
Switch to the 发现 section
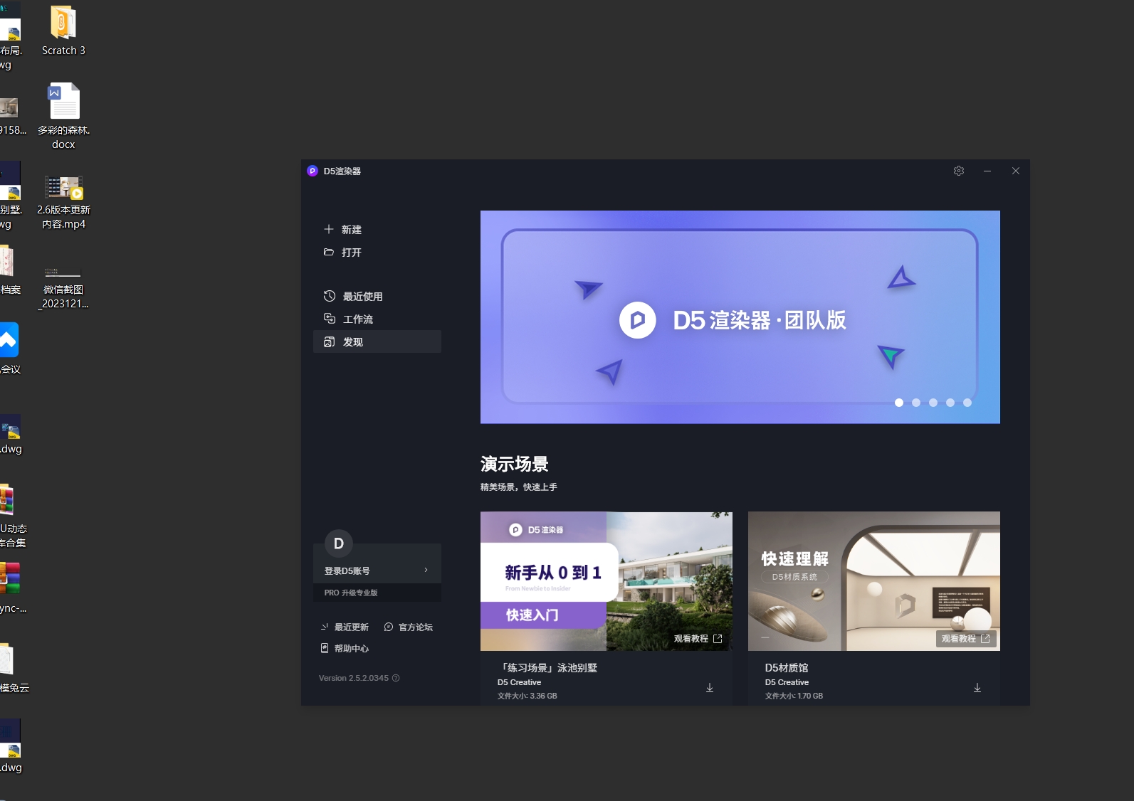click(x=377, y=341)
